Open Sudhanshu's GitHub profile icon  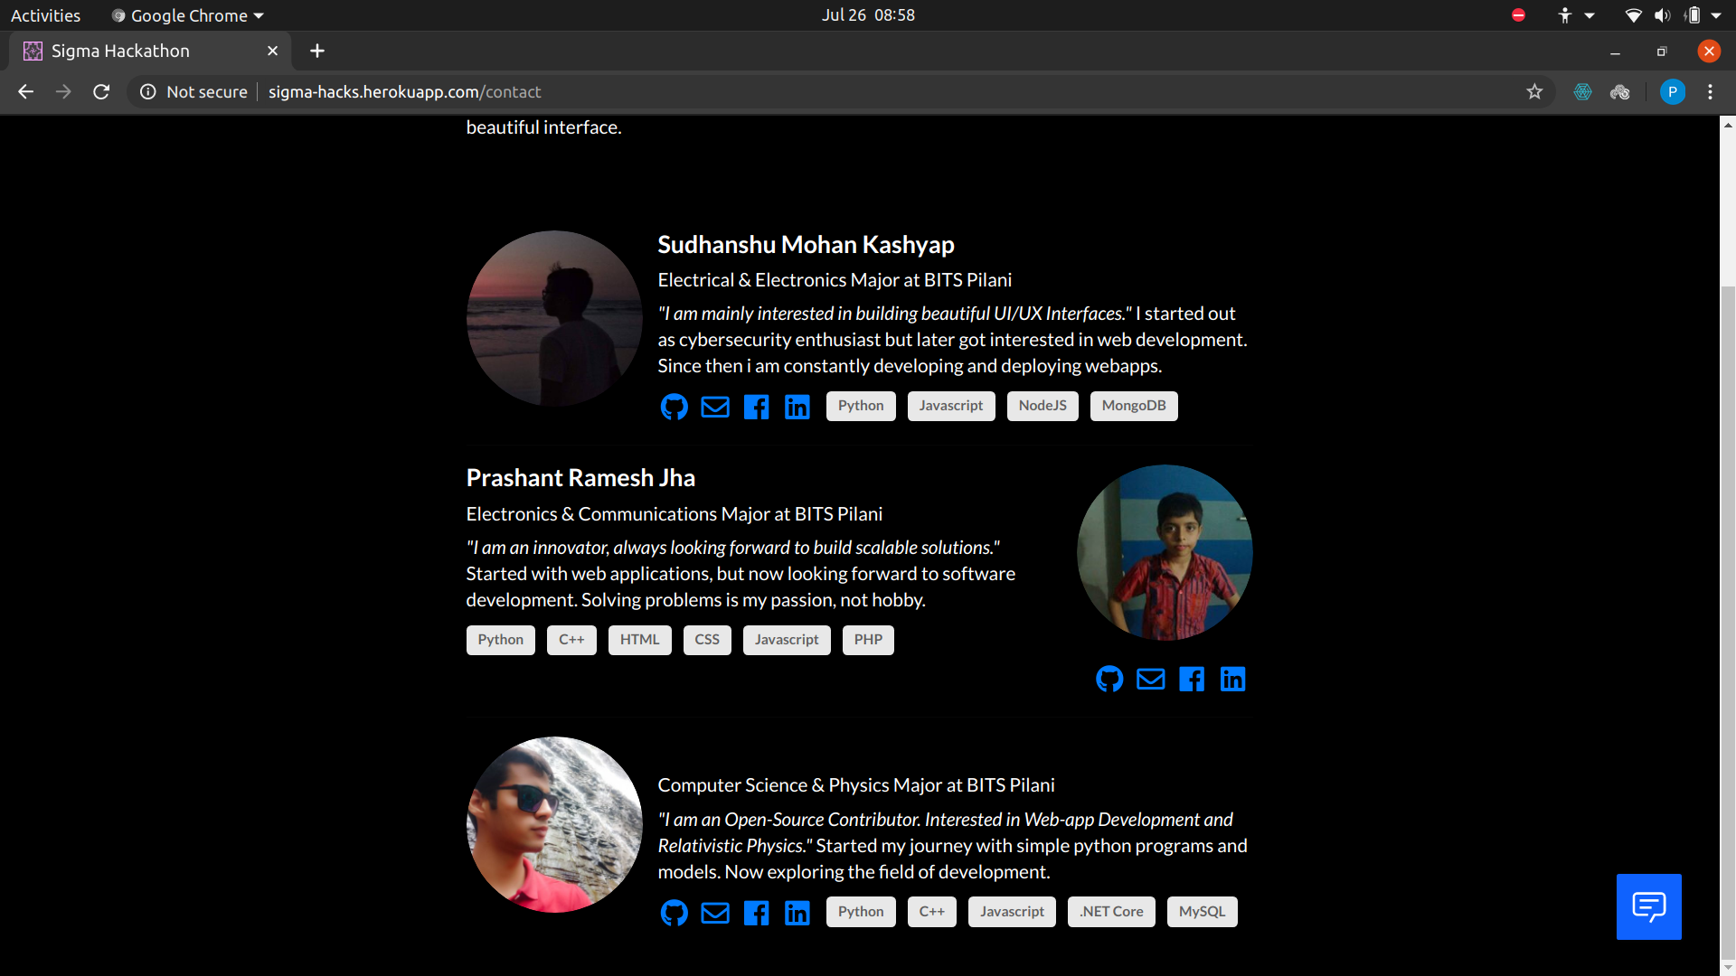[x=674, y=407]
